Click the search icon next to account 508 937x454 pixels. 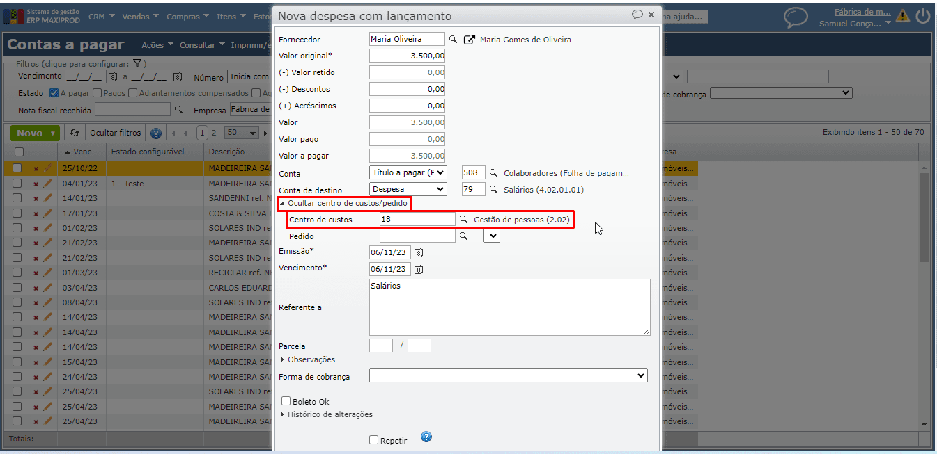click(493, 172)
